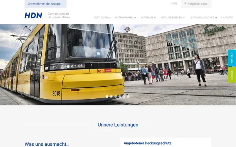Expand the chevron next to LEISTUNGEN
This screenshot has width=236, height=147.
[110, 18]
